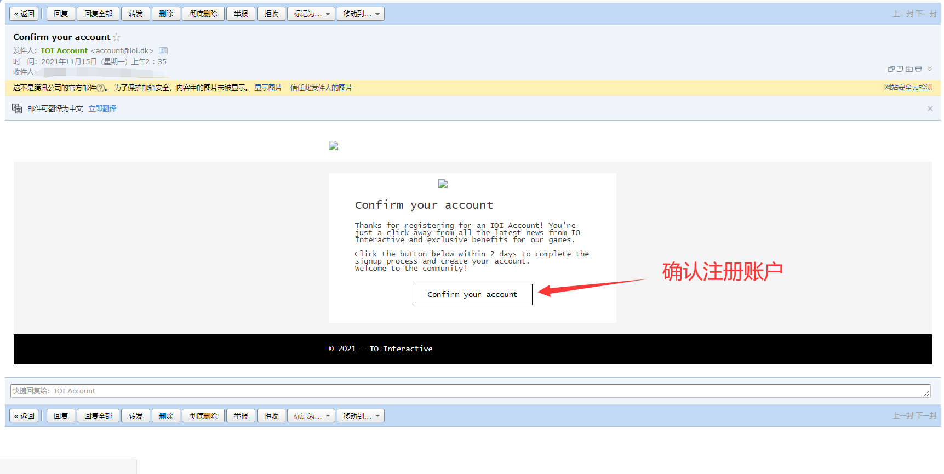The image size is (944, 474).
Task: Click bottom 返回 (back) button
Action: [x=24, y=416]
